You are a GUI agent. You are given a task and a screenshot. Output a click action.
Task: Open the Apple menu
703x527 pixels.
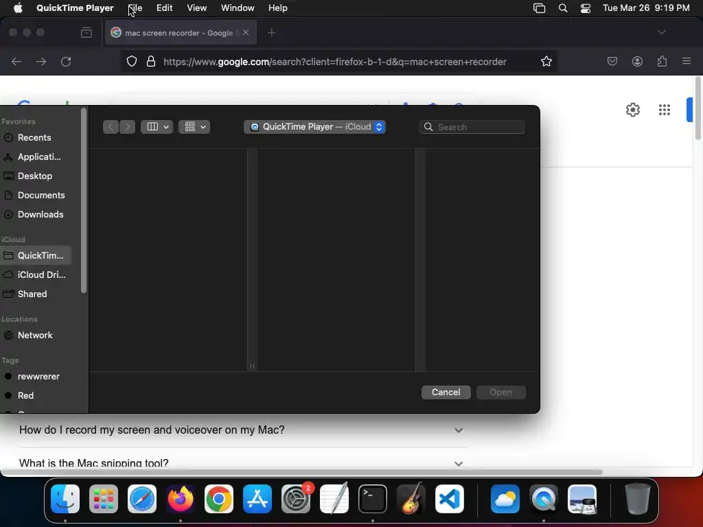(18, 8)
